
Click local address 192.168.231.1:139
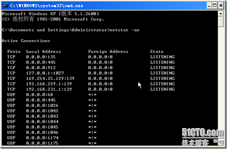[x=49, y=89]
